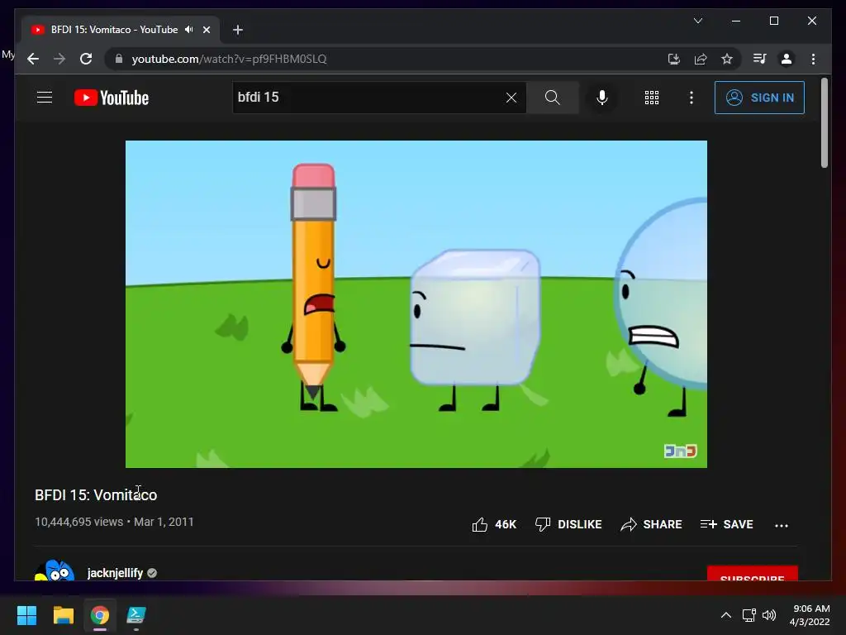
Task: Save video to playlist
Action: (x=726, y=524)
